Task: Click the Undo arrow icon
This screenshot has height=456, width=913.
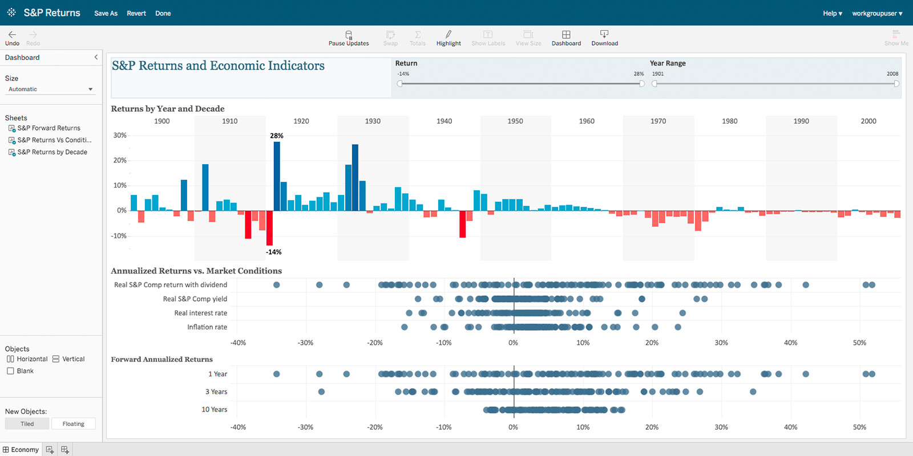Action: click(x=12, y=35)
